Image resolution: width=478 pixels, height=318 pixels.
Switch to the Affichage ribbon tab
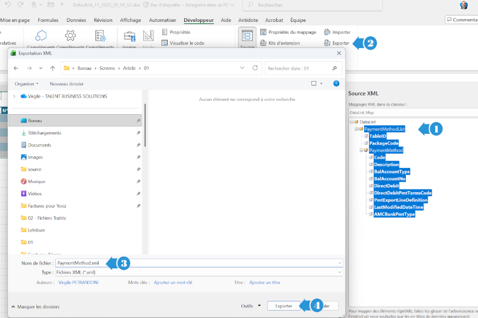click(130, 20)
